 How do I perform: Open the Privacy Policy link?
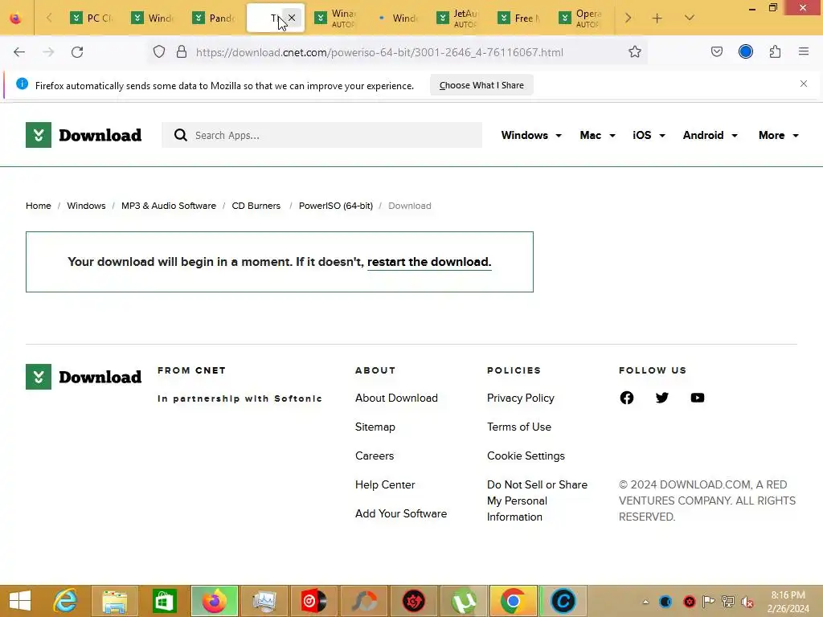(x=520, y=398)
